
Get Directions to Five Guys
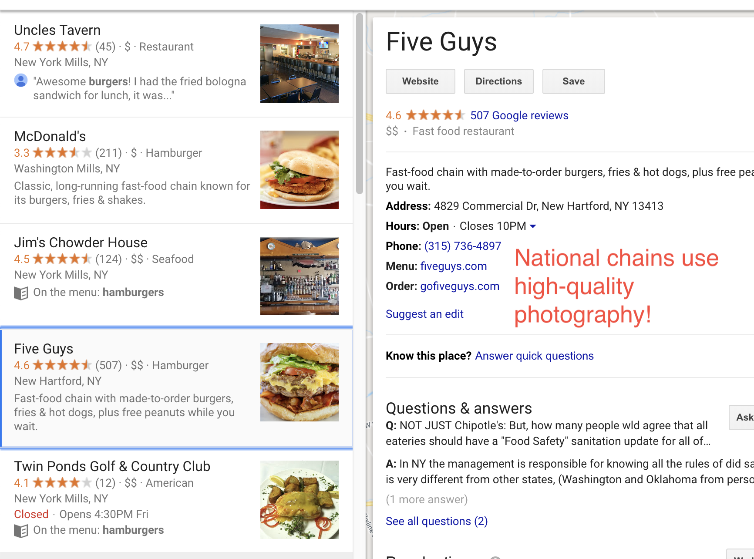(x=498, y=81)
